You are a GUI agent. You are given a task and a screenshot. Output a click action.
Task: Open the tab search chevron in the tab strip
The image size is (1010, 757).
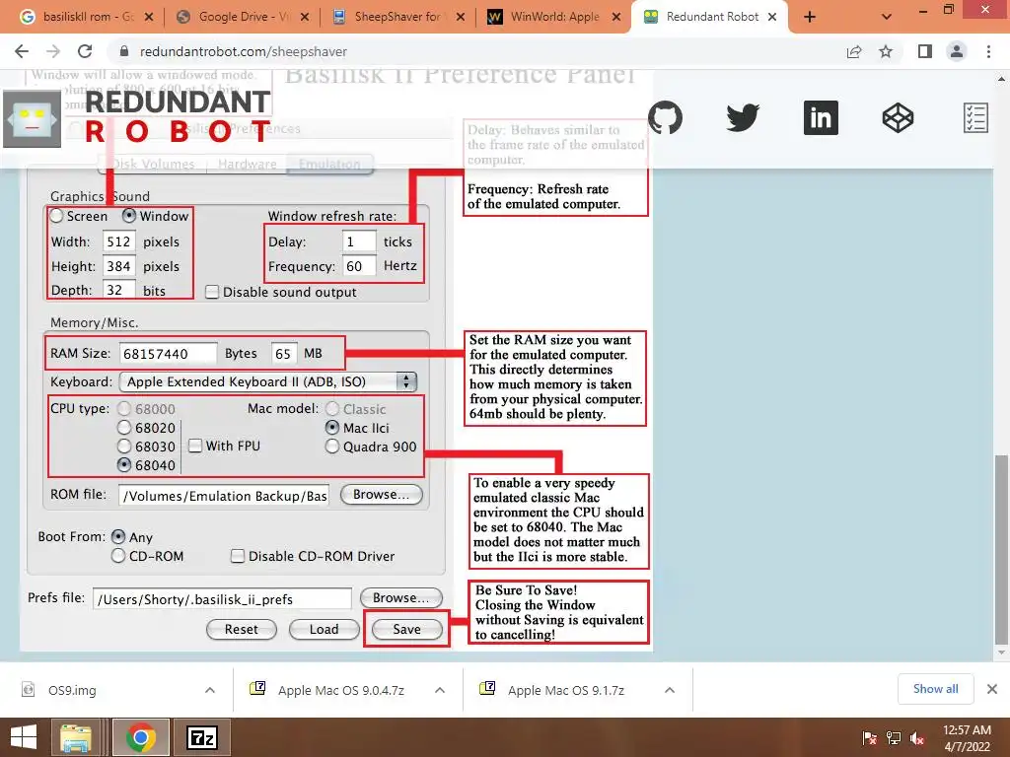(887, 18)
